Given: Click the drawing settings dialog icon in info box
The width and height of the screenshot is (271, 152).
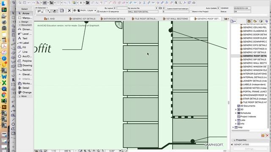Looking at the screenshot, I should (62, 11).
